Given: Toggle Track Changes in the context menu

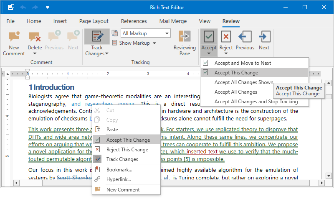Looking at the screenshot, I should (122, 159).
